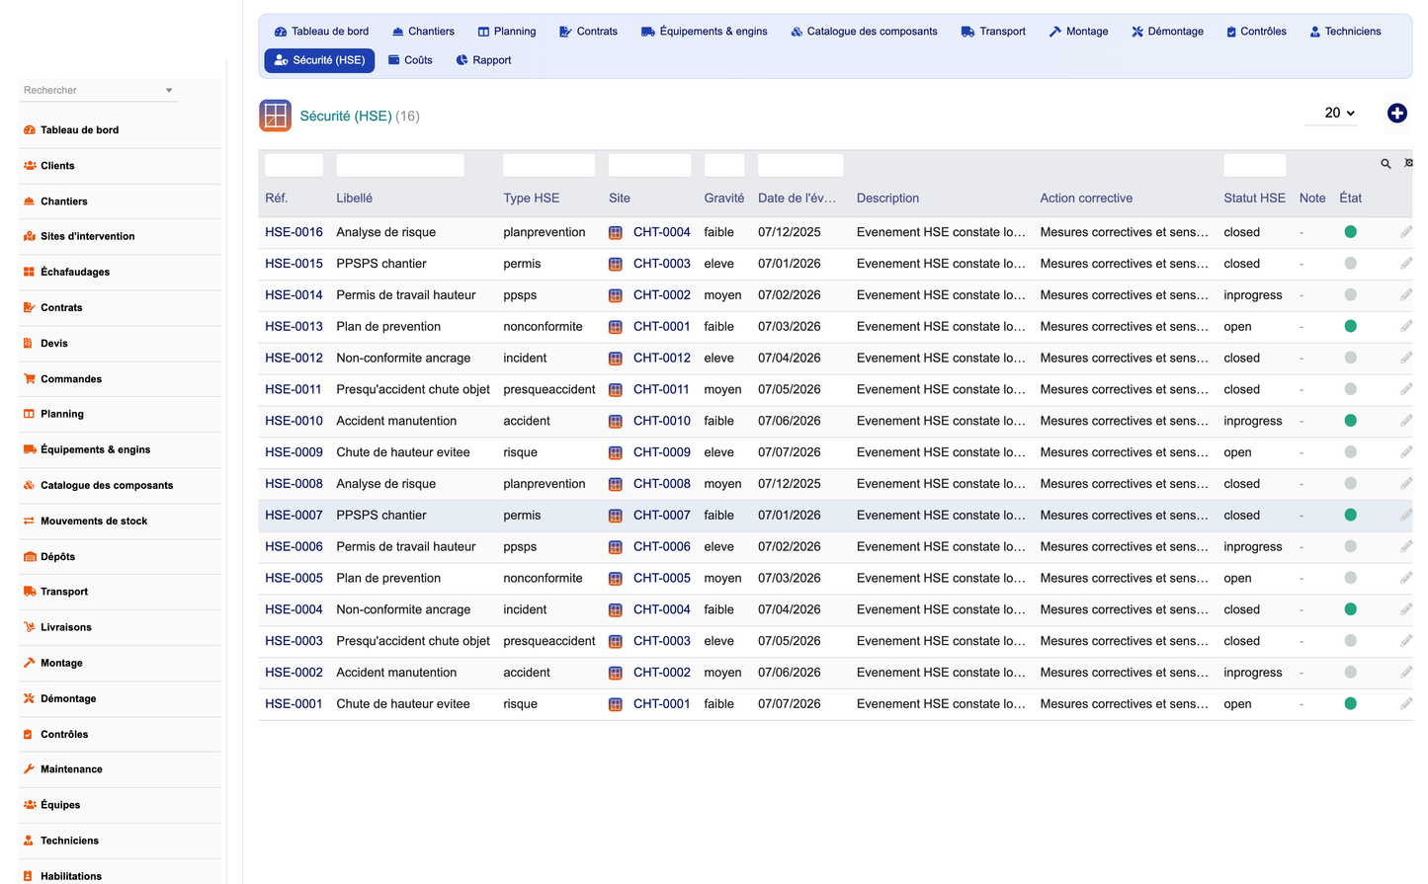The width and height of the screenshot is (1428, 884).
Task: Toggle the État dot for HSE-0004
Action: (1351, 609)
